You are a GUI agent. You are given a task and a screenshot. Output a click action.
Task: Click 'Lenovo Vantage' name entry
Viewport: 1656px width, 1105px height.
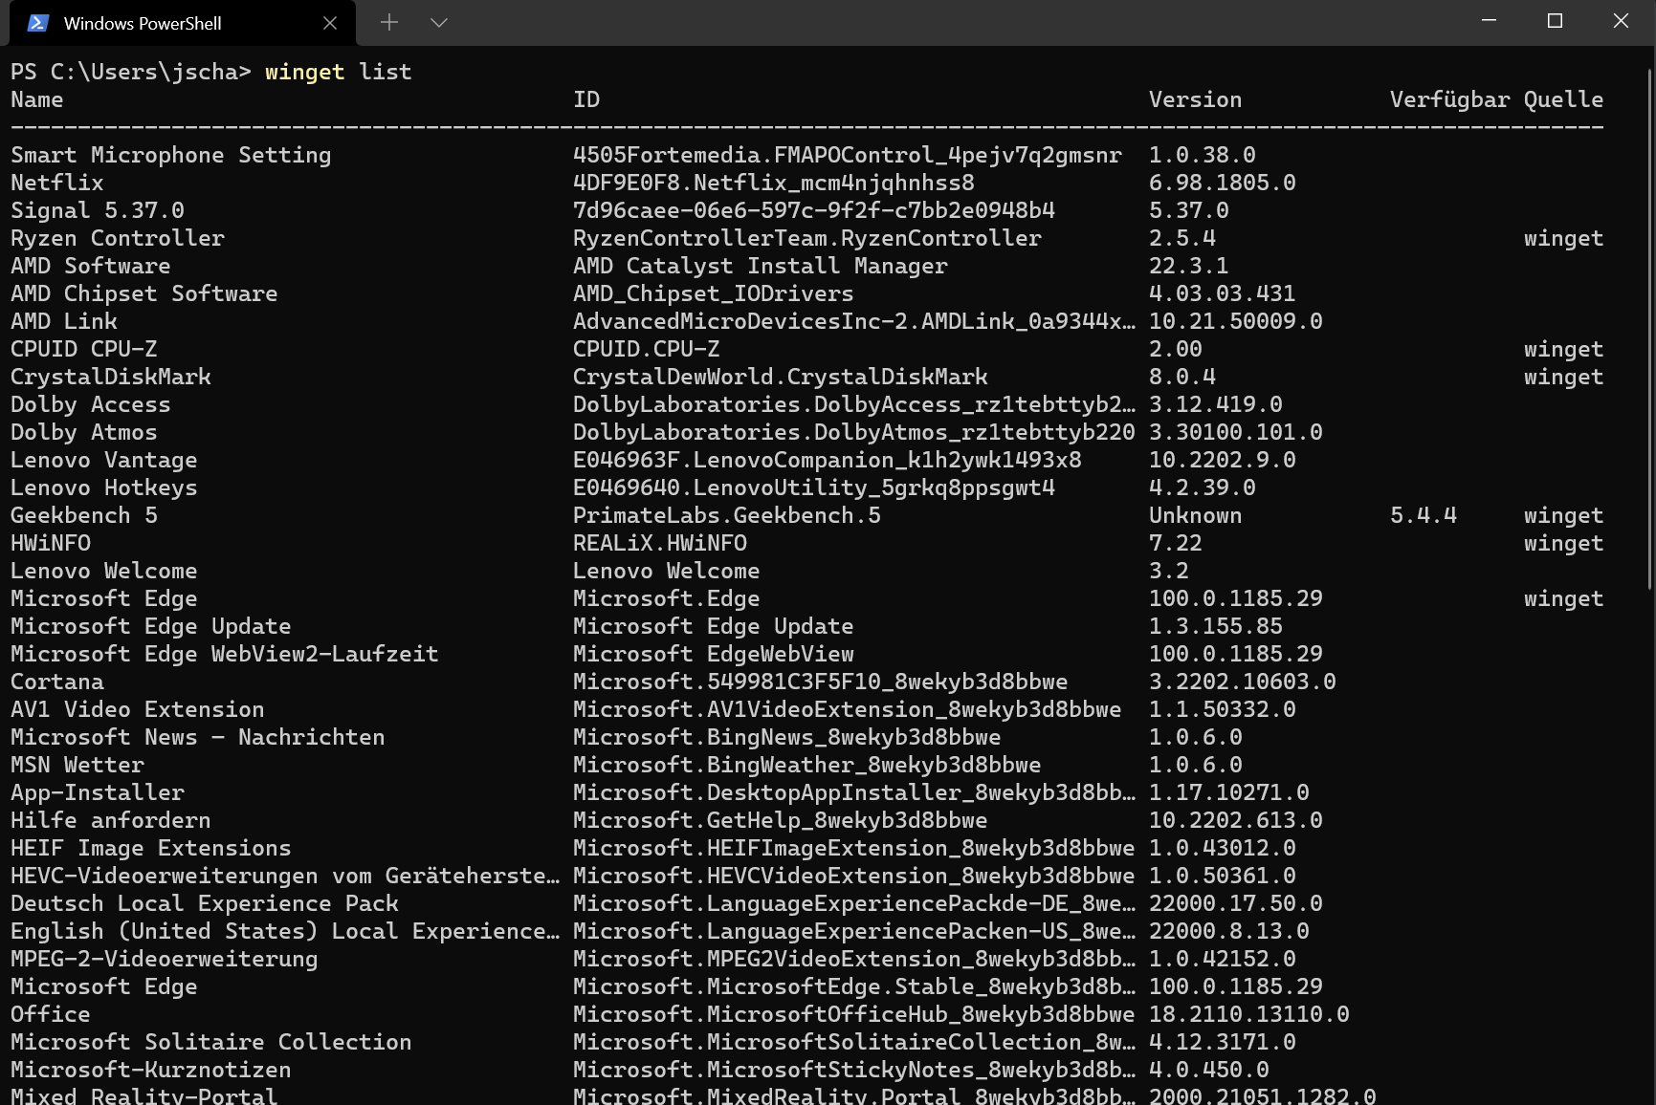coord(104,460)
